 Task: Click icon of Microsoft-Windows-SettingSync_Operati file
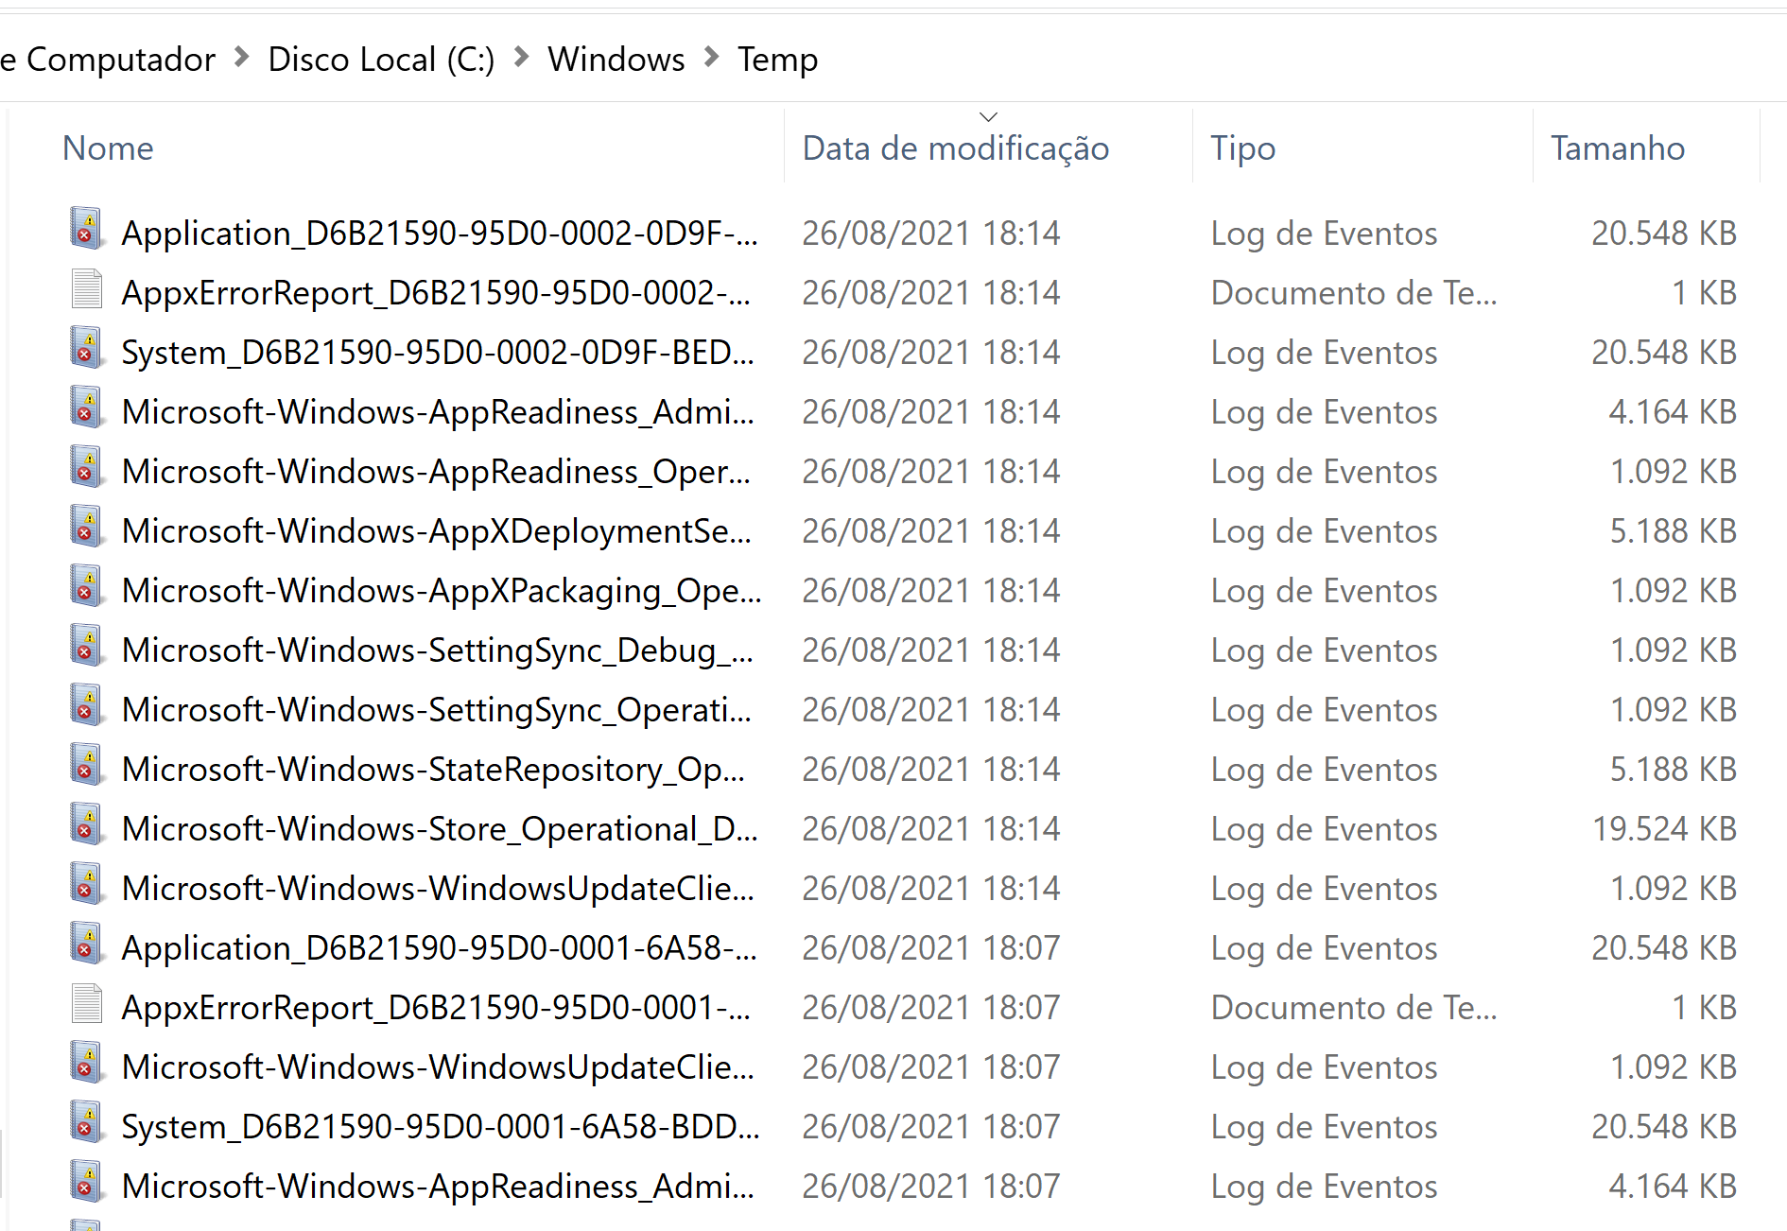(x=87, y=705)
